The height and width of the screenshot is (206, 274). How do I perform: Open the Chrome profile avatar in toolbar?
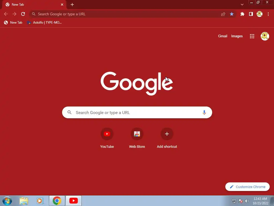tap(260, 14)
